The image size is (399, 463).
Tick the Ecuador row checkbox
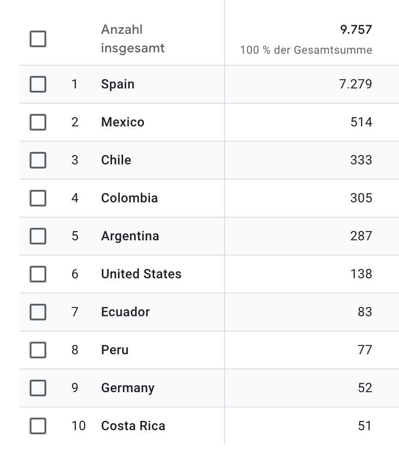click(38, 312)
